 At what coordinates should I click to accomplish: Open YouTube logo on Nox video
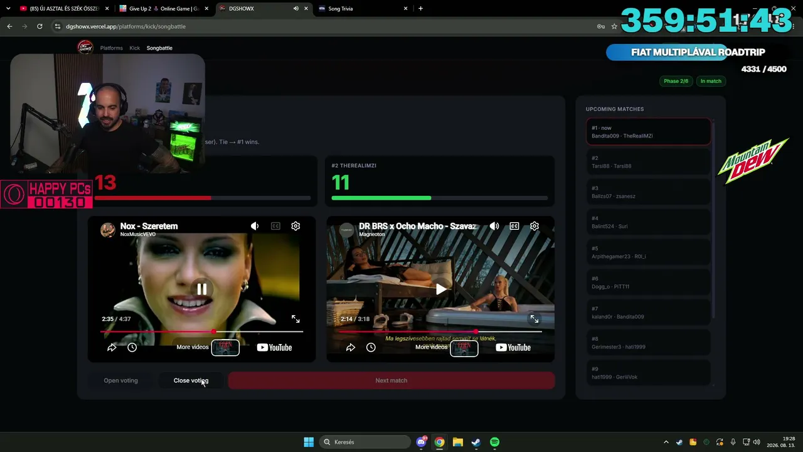coord(274,347)
